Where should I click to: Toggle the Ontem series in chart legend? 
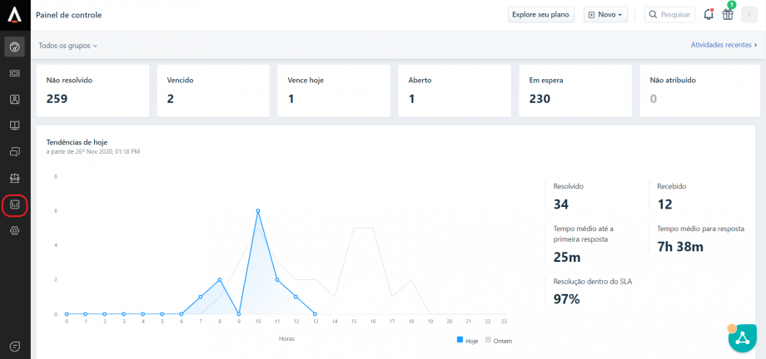[x=498, y=341]
